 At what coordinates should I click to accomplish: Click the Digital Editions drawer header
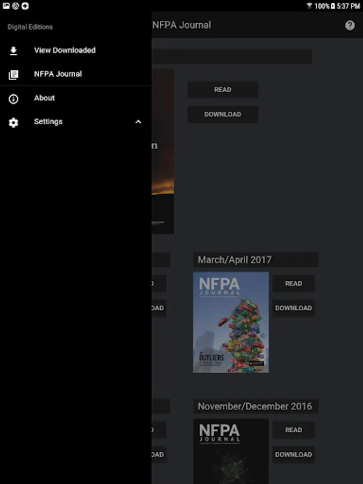tap(30, 27)
